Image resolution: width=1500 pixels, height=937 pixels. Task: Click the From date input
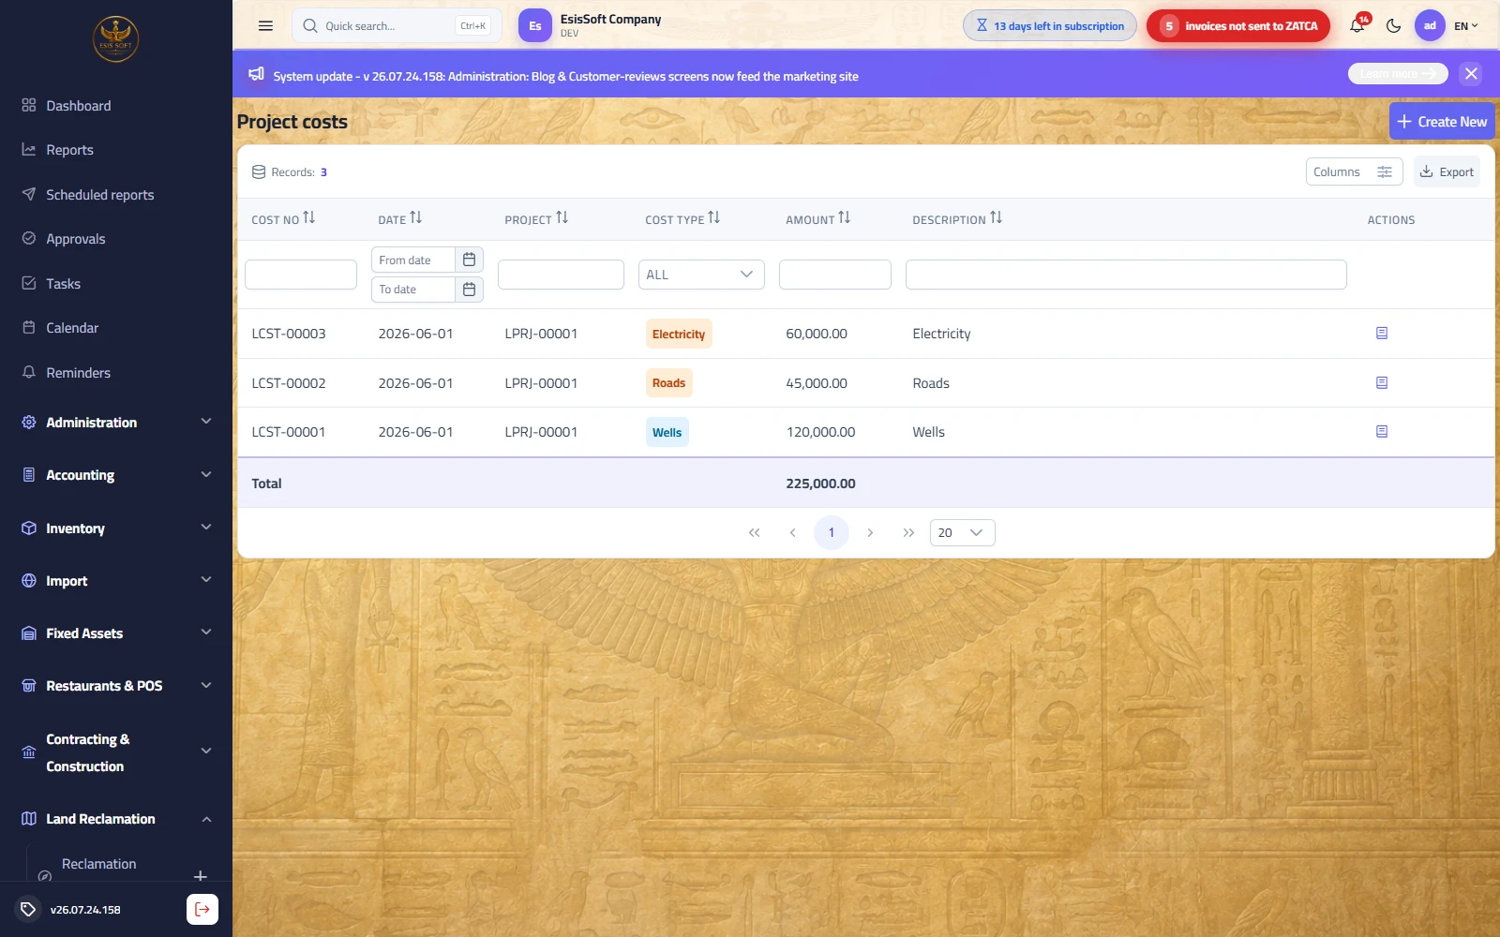pos(413,260)
